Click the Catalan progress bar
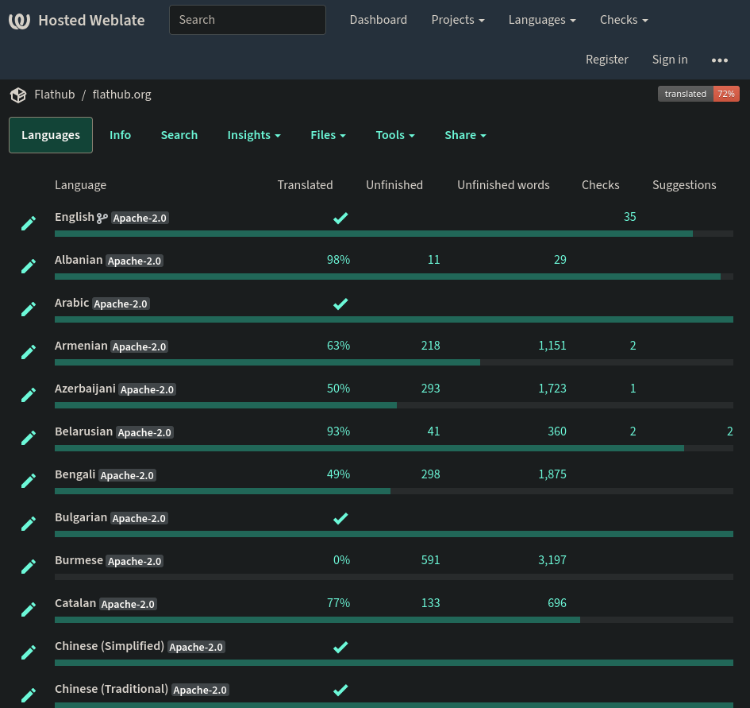The width and height of the screenshot is (750, 708). (394, 620)
